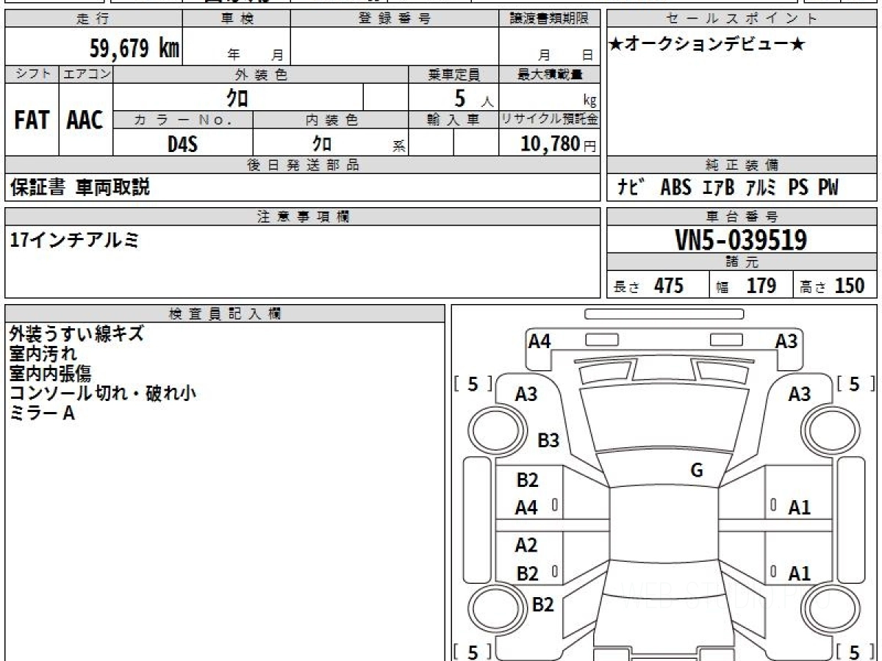Click the カラーNo. header
Screen dimensions: 882x661
[x=183, y=120]
